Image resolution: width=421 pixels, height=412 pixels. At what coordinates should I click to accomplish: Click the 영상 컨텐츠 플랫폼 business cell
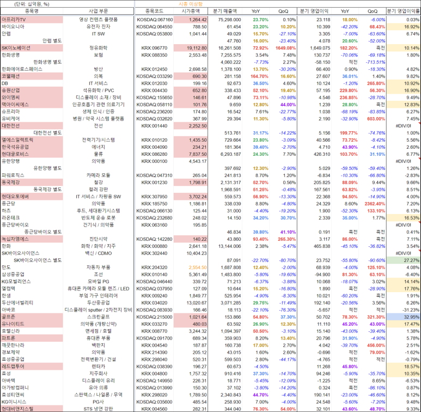98,20
